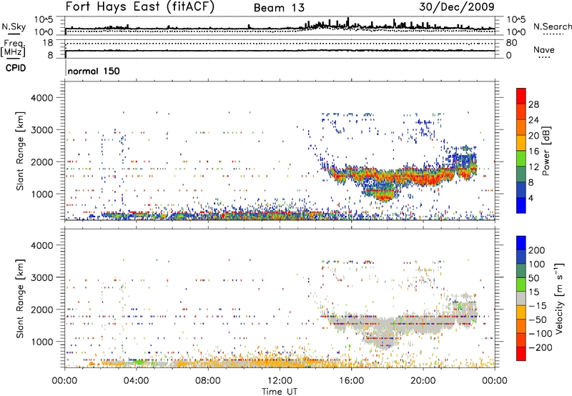Click the noise spike peak in N.Sky plot
Screen dimensions: 572x396
click(348, 22)
